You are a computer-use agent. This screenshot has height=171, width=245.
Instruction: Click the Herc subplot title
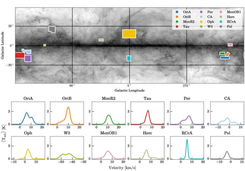click(x=148, y=133)
